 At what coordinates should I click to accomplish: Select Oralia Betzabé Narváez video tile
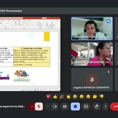(92, 54)
